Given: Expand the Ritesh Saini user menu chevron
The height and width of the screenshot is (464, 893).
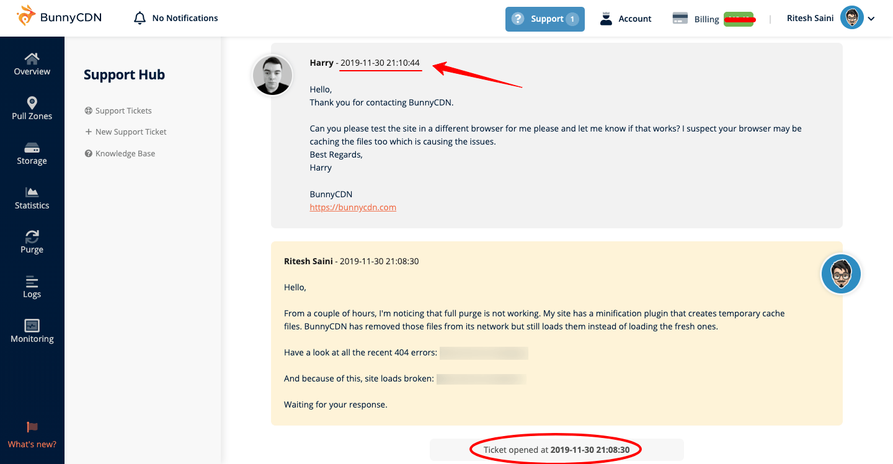Looking at the screenshot, I should point(871,19).
